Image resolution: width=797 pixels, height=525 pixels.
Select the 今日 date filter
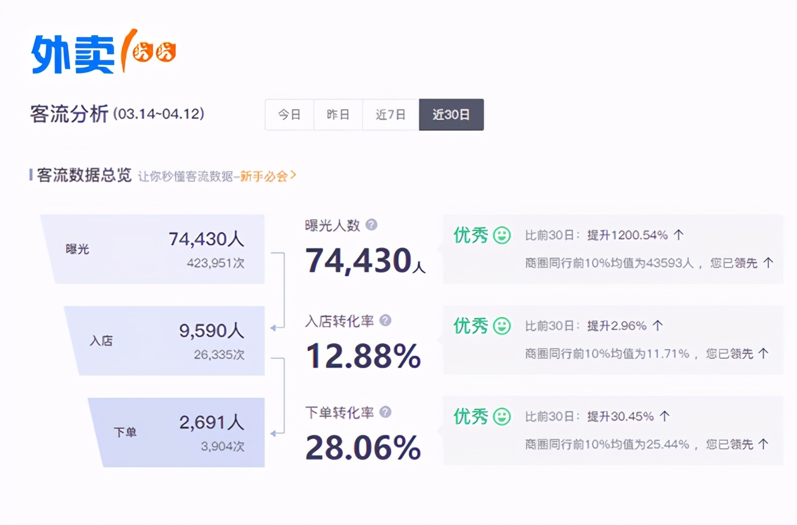(289, 115)
